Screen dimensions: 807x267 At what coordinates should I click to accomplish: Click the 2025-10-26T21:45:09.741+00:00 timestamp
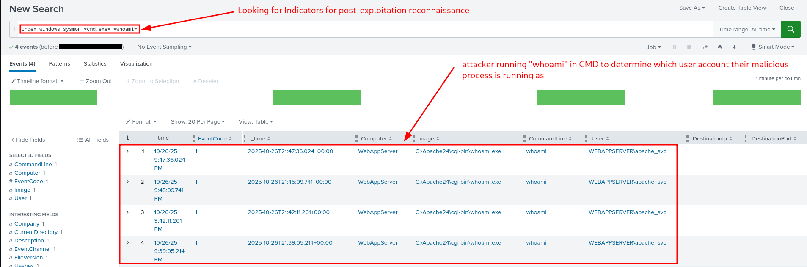289,182
